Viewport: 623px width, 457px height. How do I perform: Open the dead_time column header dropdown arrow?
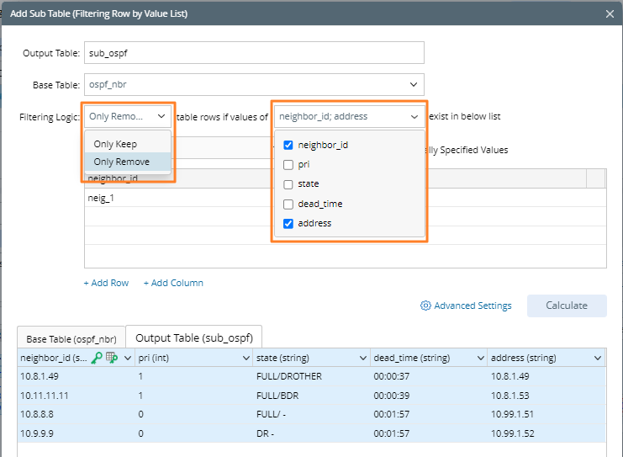coord(480,359)
